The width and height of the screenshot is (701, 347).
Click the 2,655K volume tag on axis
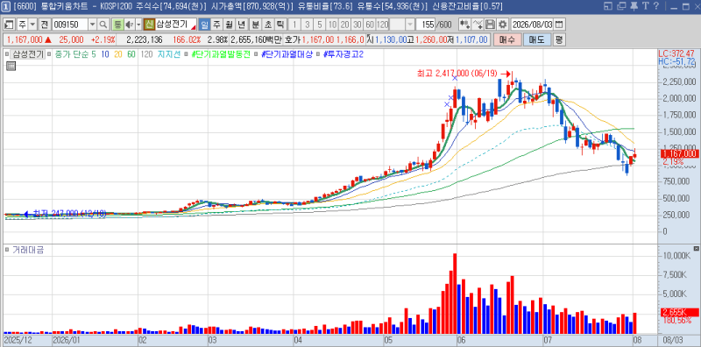680,312
